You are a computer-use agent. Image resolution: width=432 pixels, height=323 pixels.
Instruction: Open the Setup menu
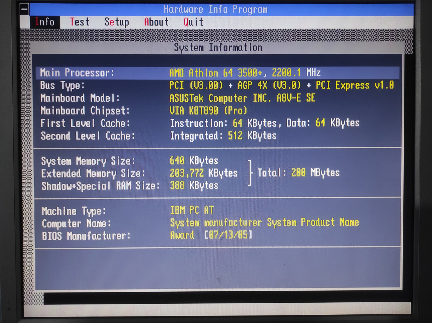coord(117,22)
